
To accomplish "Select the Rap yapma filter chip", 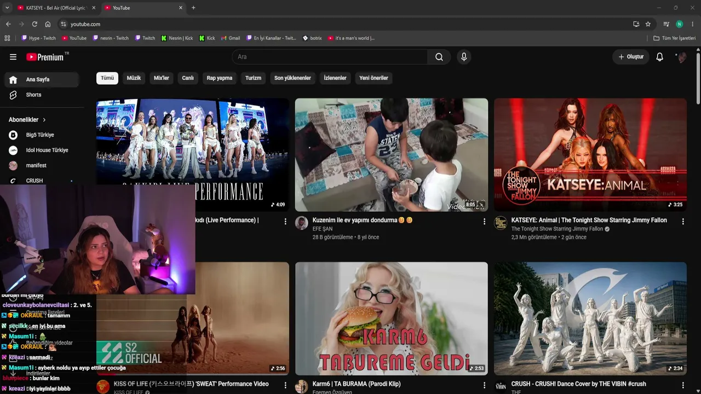I will click(220, 78).
